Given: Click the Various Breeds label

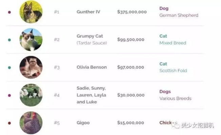Looking at the screenshot, I should 175,98.
